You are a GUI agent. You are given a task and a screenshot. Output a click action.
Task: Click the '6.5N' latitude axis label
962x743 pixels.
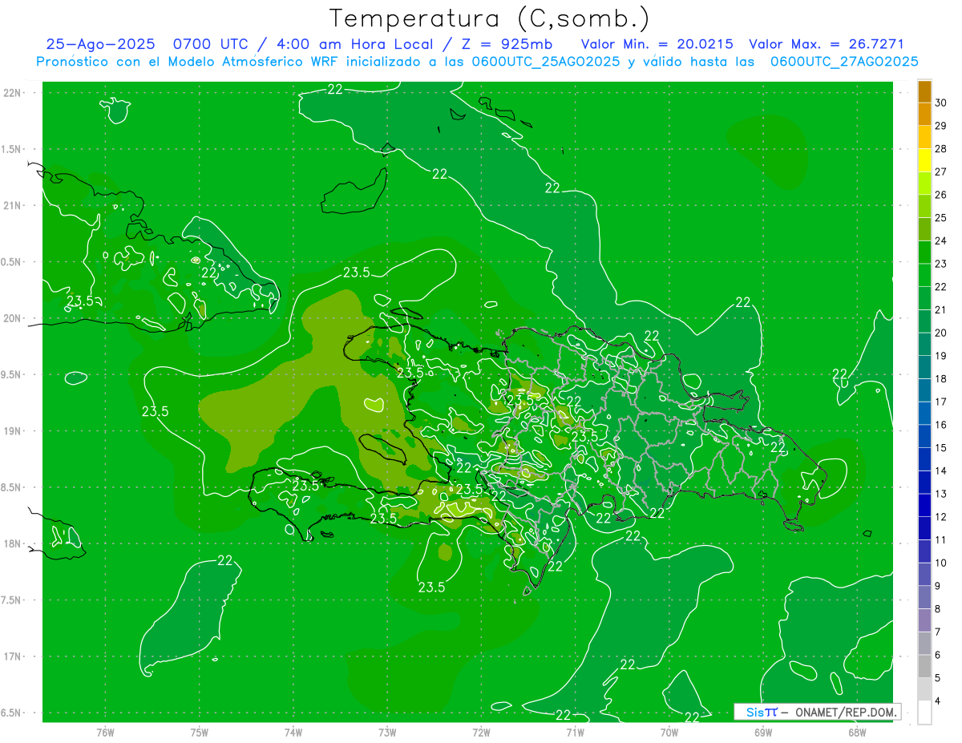coord(12,713)
